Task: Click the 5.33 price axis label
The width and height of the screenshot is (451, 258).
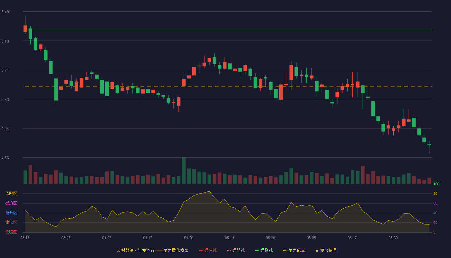Action: (x=5, y=100)
